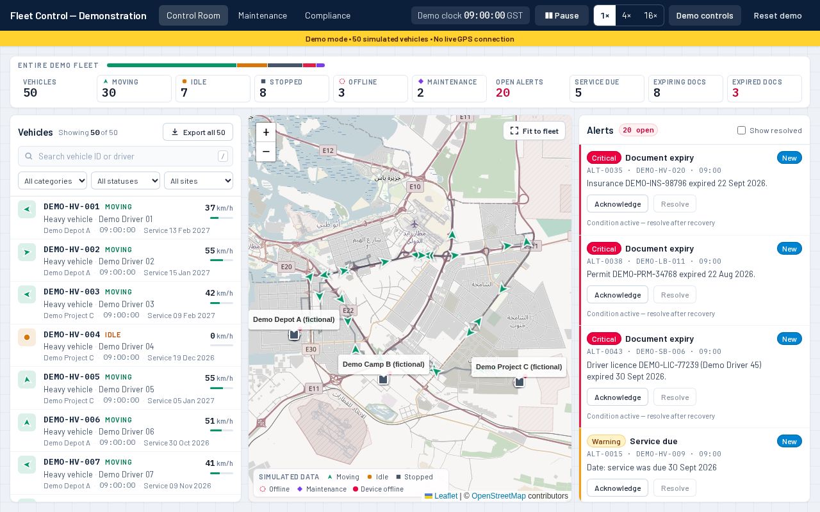Acknowledge alert ALT-0043
820x512 pixels.
618,397
